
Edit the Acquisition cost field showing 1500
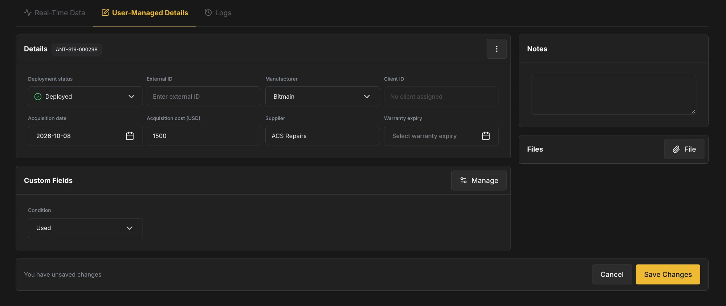204,136
